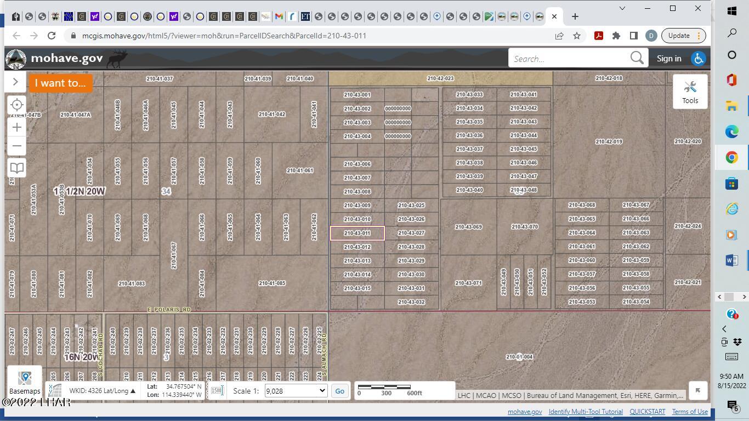Click the Sign in link
This screenshot has width=749, height=421.
(x=669, y=58)
